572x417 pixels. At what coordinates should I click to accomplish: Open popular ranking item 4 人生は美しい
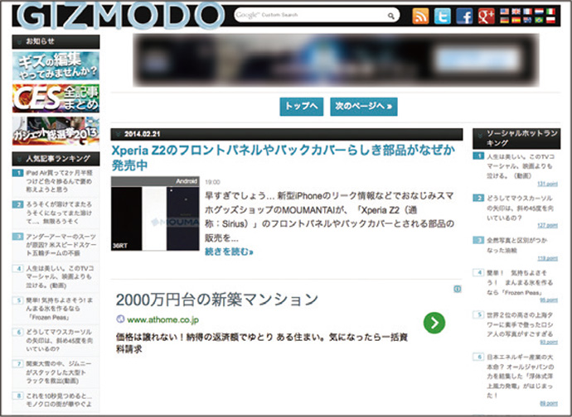[60, 277]
